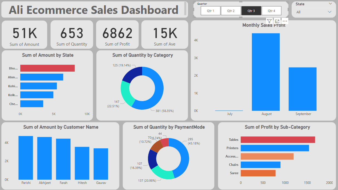The height and width of the screenshot is (190, 338).
Task: Click the red top bar in Amount by State
Action: [x=47, y=68]
